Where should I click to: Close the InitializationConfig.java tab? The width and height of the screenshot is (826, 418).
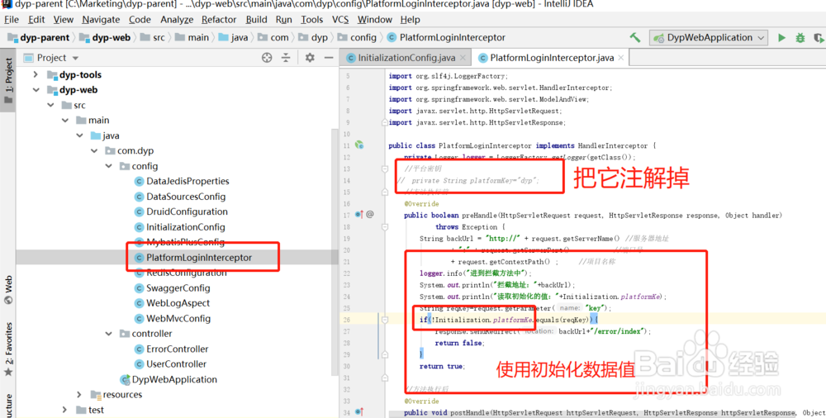(x=463, y=58)
